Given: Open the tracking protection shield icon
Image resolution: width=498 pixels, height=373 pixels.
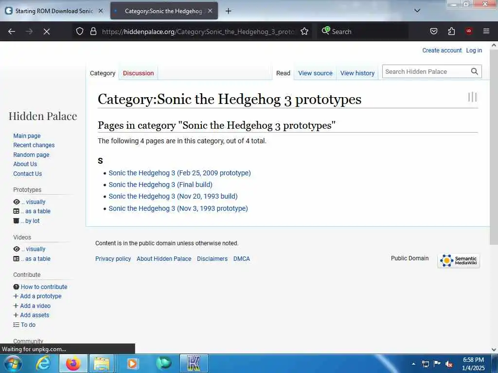Looking at the screenshot, I should pyautogui.click(x=80, y=32).
